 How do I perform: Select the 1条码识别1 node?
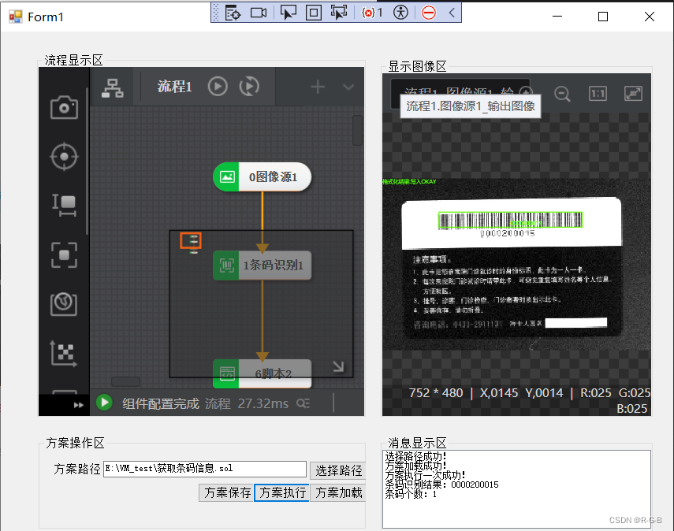[x=263, y=265]
